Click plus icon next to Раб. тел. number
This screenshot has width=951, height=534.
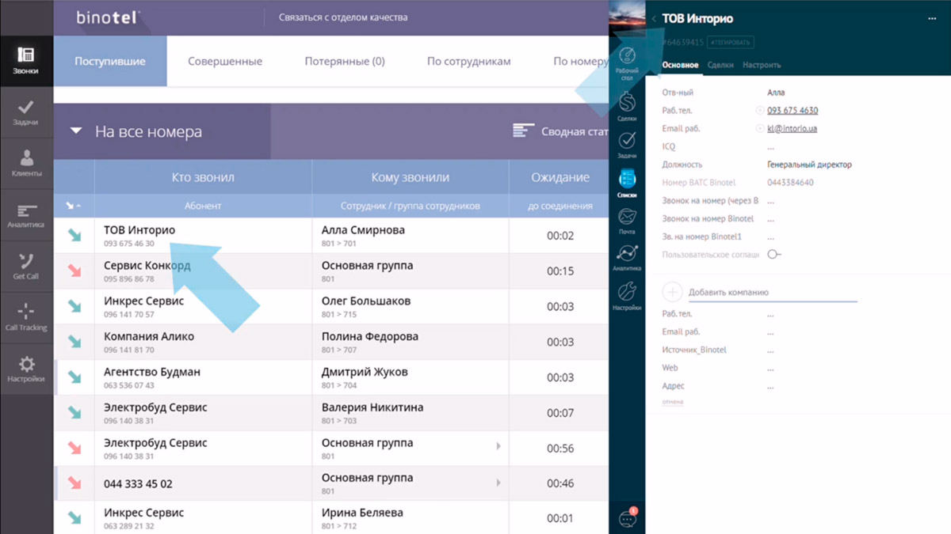pos(760,111)
